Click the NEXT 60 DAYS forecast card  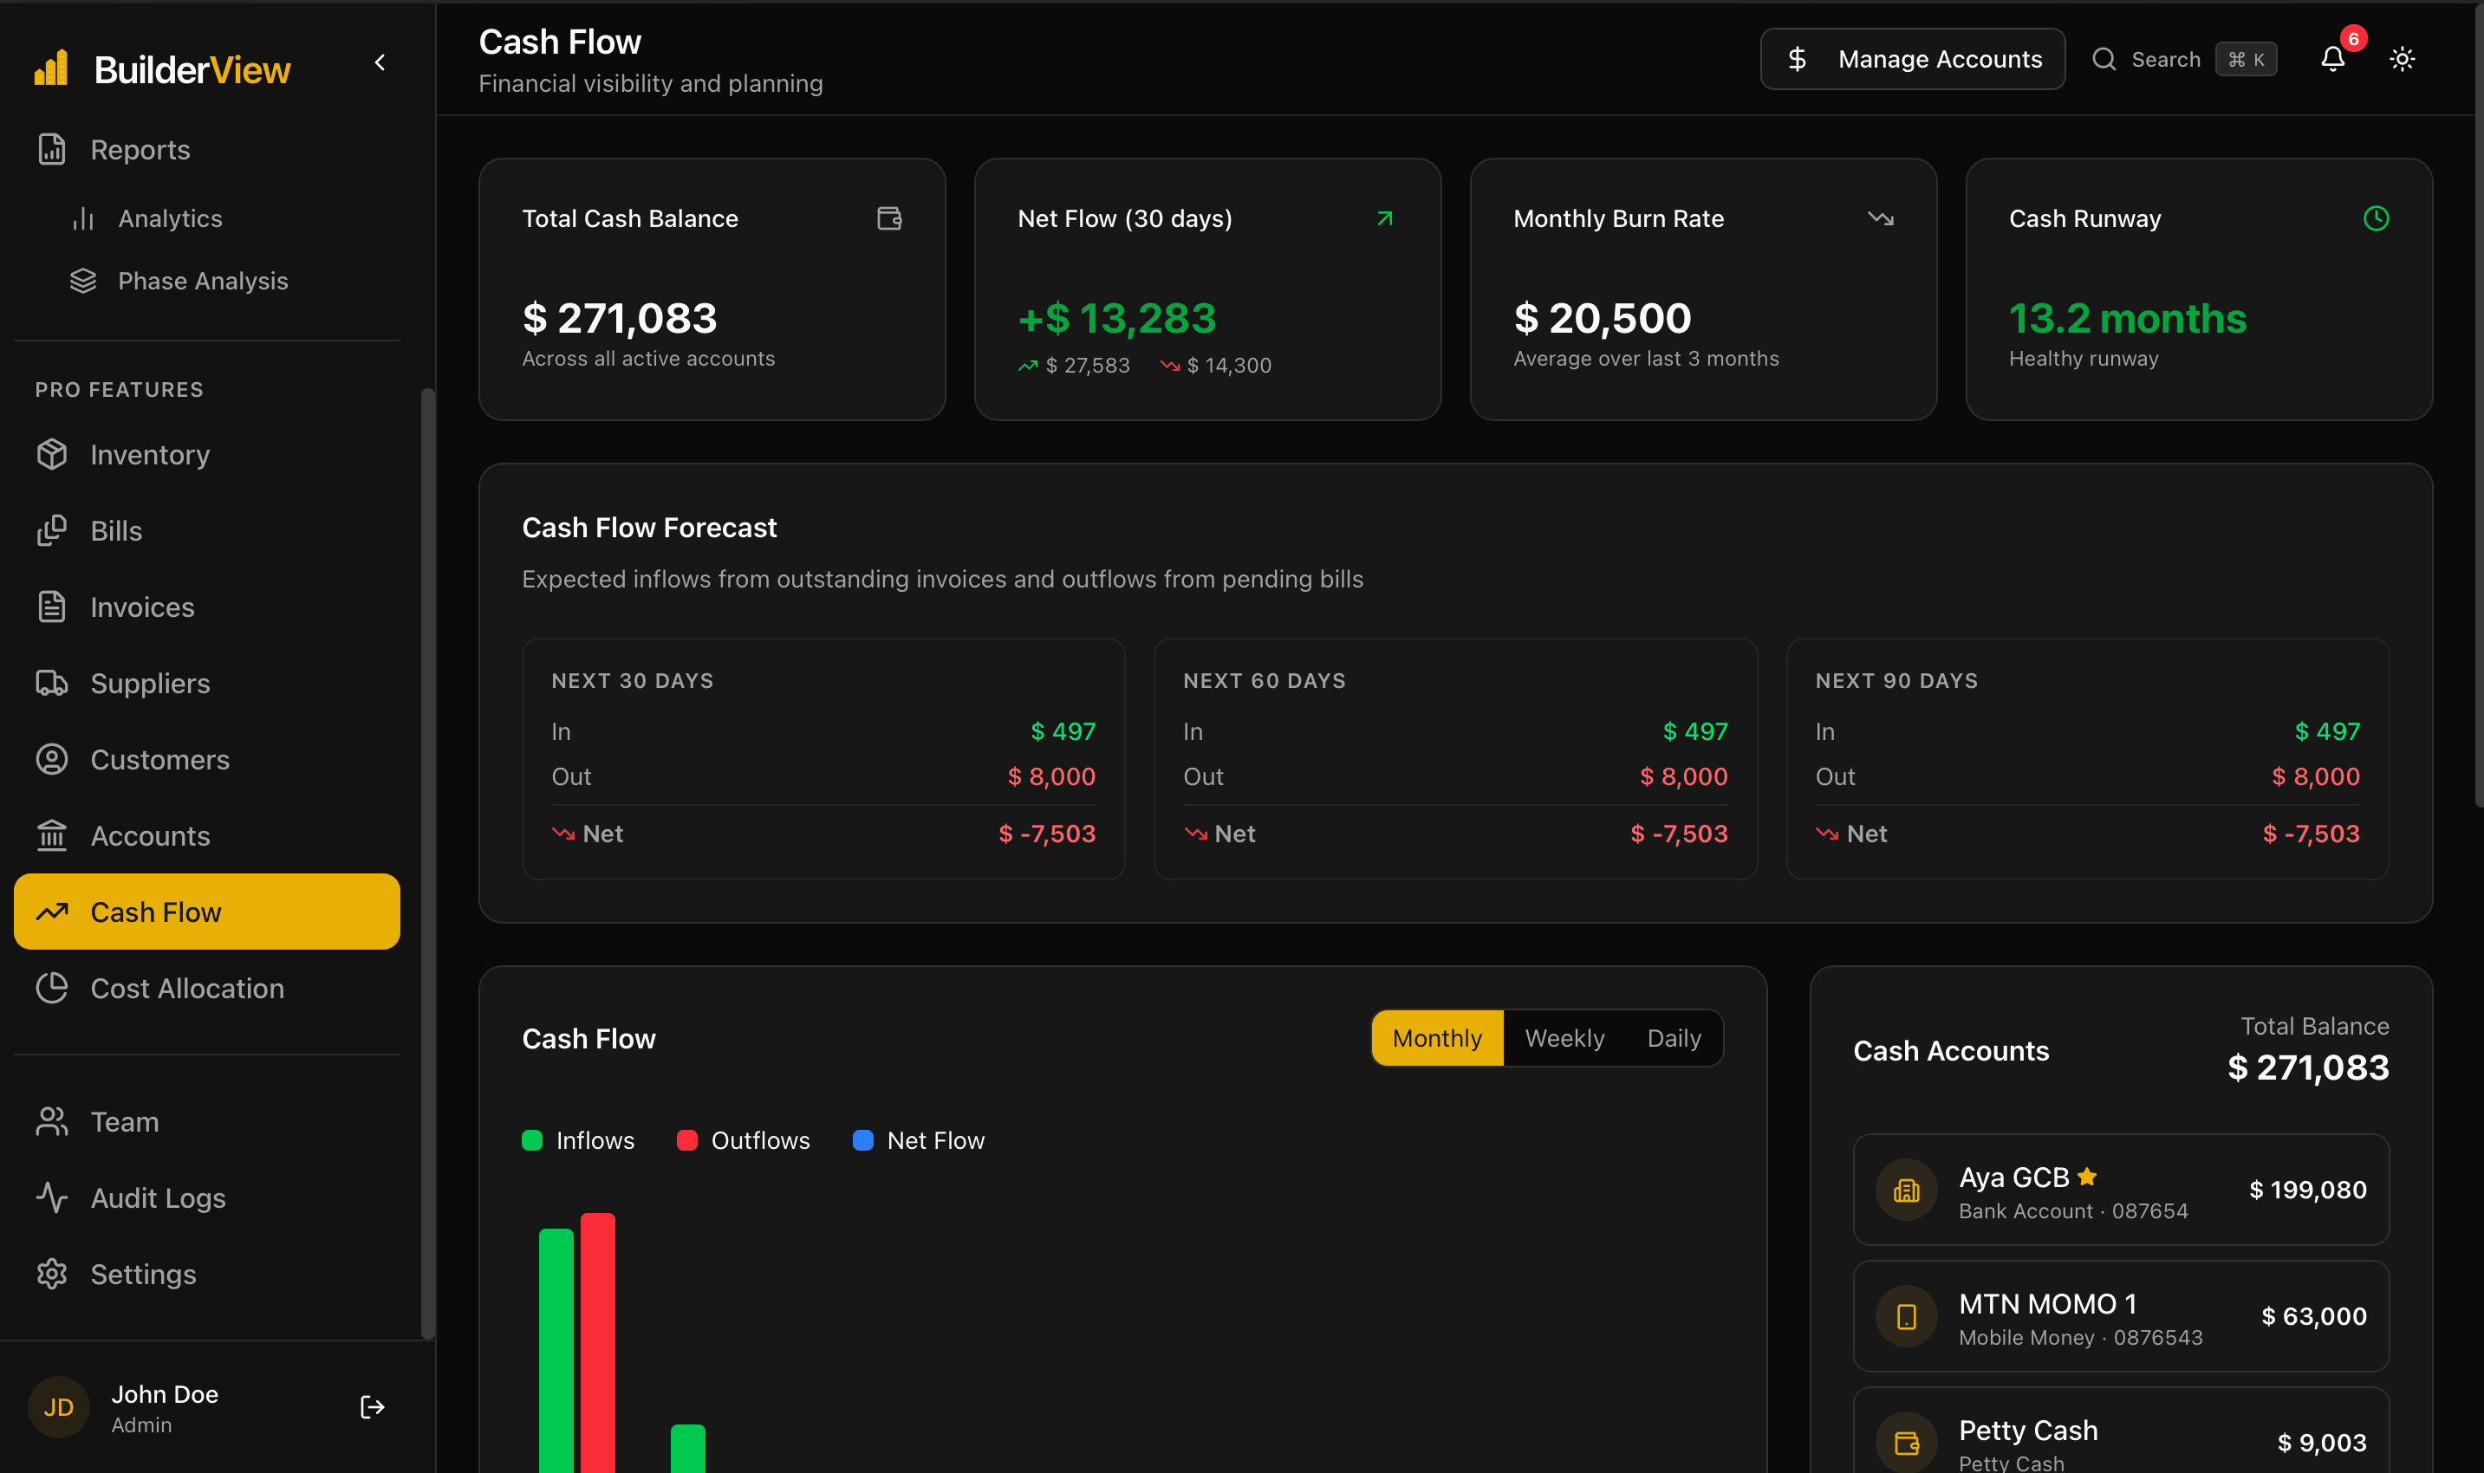(1455, 758)
